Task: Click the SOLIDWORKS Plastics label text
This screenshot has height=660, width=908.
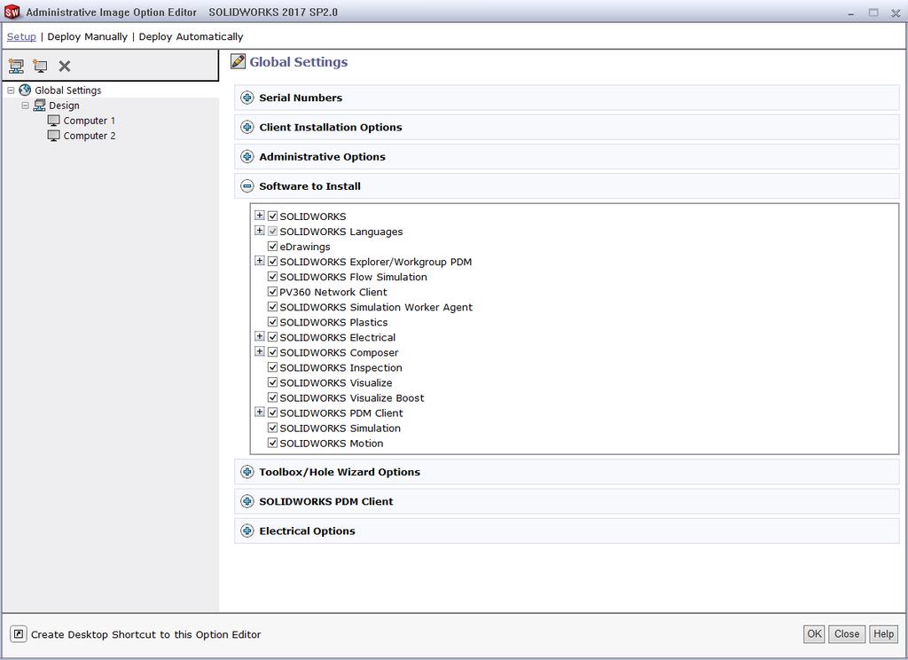Action: 333,322
